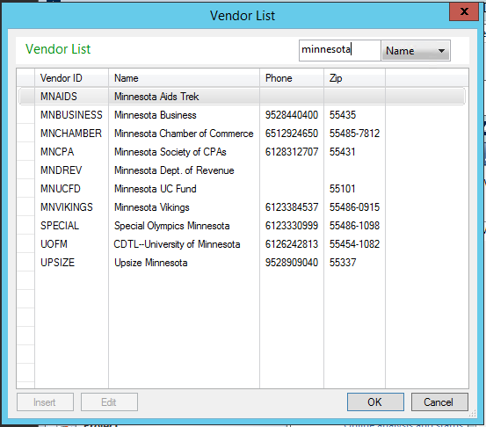This screenshot has width=486, height=427.
Task: Click zip code 55485-7812
Action: coord(354,134)
